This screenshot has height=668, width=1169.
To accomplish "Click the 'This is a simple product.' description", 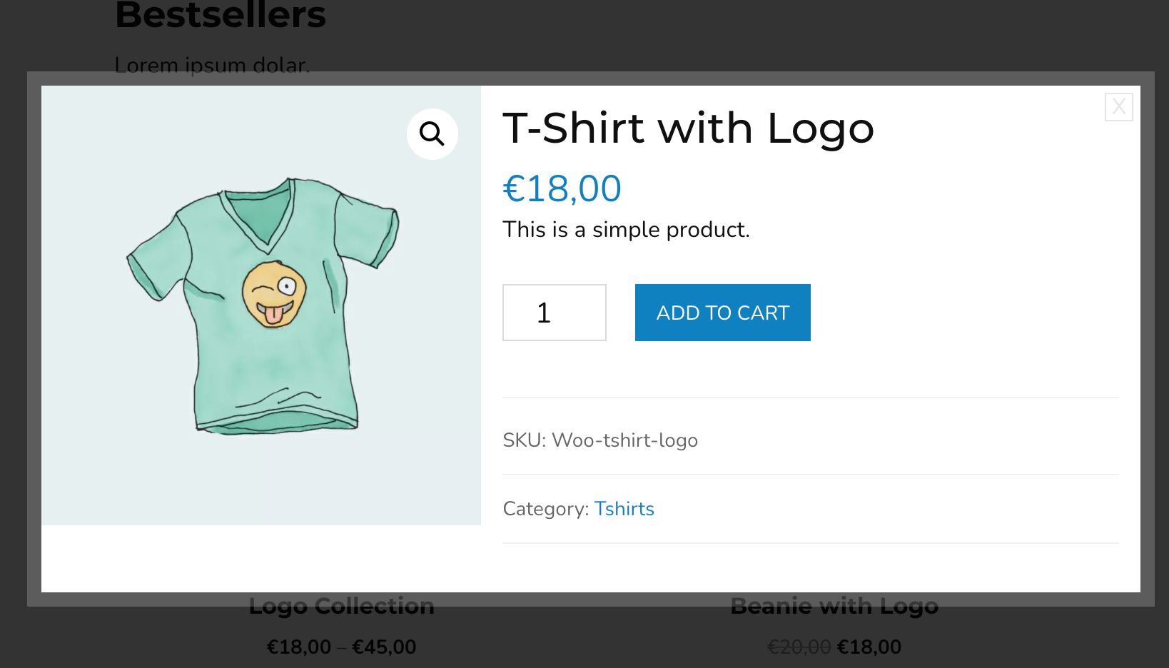I will (x=626, y=230).
